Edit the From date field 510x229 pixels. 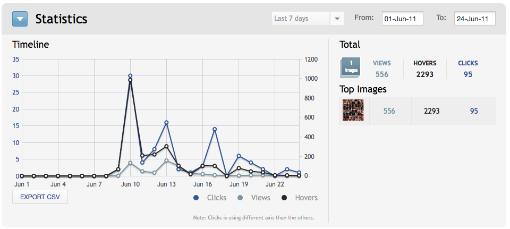[x=403, y=19]
